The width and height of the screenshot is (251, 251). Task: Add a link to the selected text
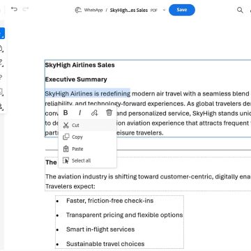[x=94, y=113]
